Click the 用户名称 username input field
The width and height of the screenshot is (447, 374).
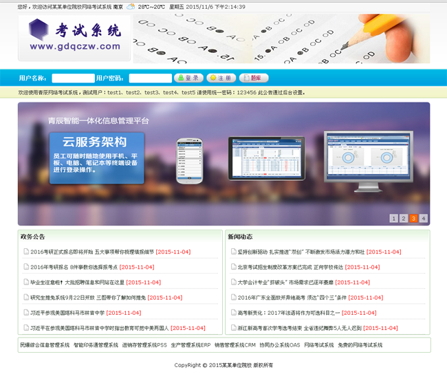point(74,78)
